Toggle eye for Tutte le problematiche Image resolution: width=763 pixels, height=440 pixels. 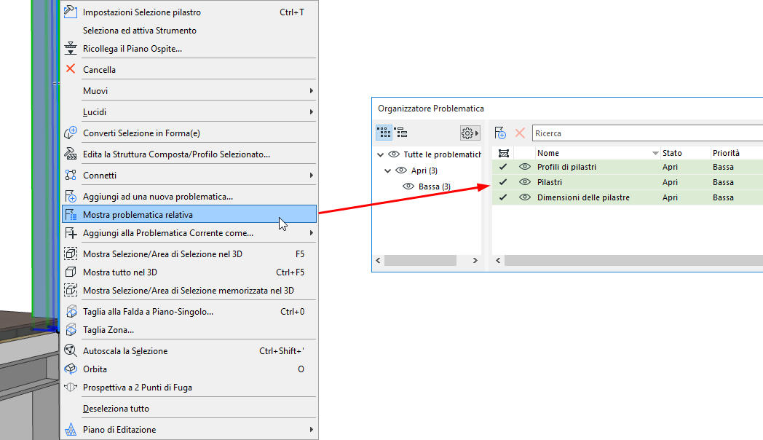click(394, 154)
